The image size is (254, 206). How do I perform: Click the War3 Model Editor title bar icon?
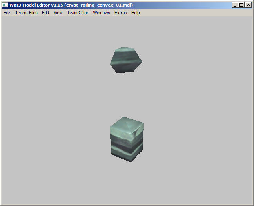pos(5,5)
